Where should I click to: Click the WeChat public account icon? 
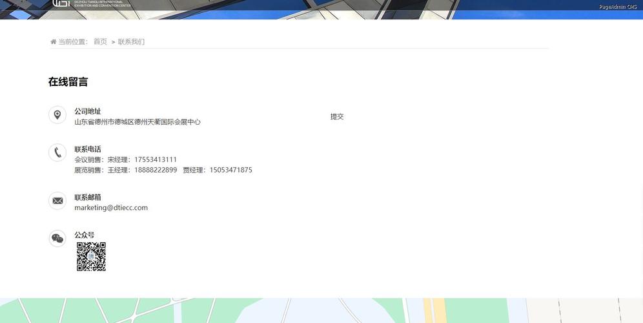57,238
